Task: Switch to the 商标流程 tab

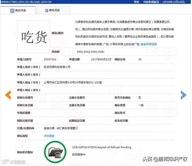Action: [52, 11]
